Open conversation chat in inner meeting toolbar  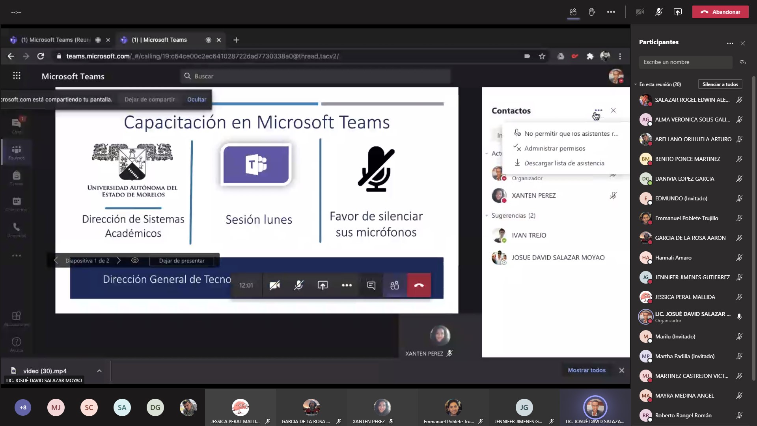coord(371,285)
